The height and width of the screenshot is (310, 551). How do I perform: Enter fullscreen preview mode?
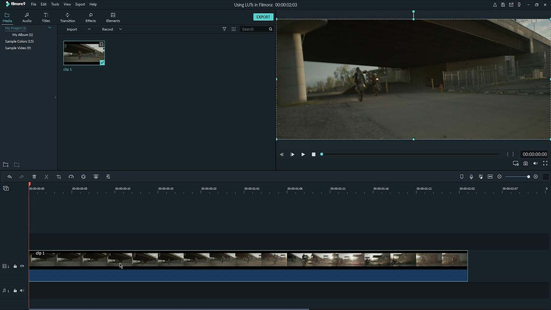(545, 163)
